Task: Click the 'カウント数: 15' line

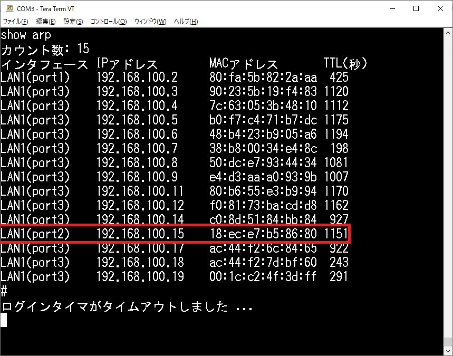Action: (x=45, y=49)
